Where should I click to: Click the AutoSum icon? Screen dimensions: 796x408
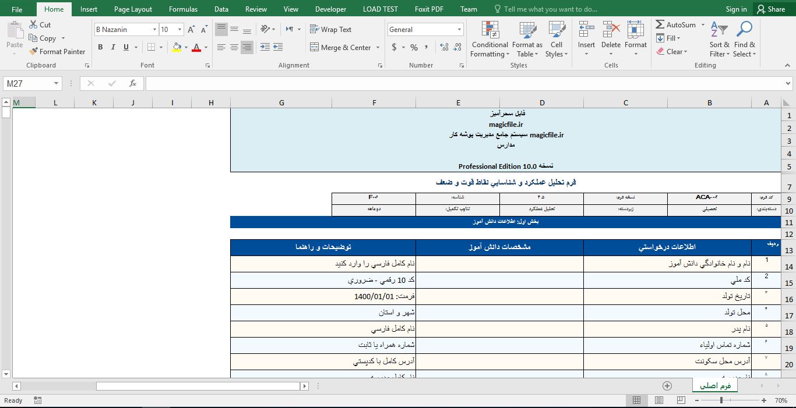[x=661, y=24]
